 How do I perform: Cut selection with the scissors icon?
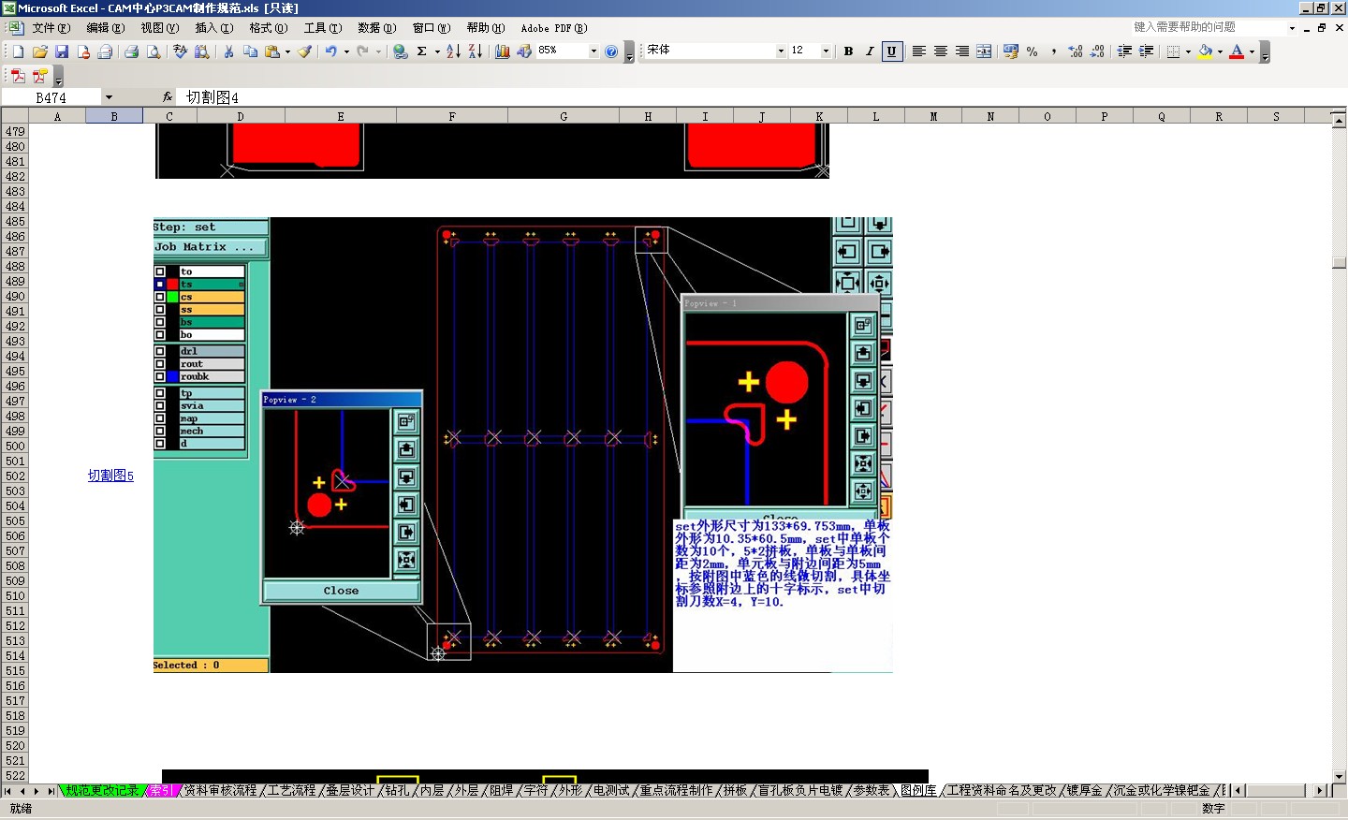(228, 51)
